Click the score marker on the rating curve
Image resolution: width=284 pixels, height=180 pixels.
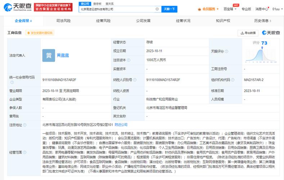(x=262, y=48)
